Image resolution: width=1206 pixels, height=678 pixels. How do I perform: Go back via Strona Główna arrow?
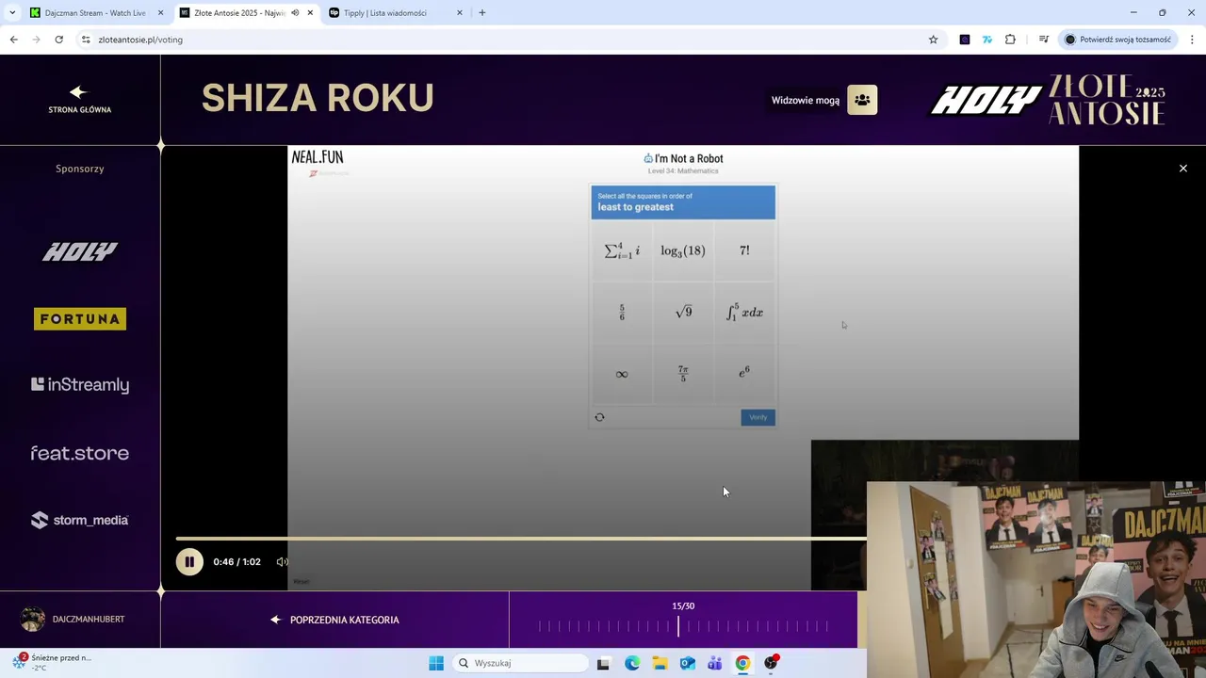[x=79, y=99]
